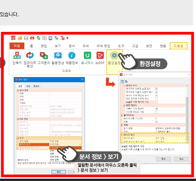Click 확인 in the settings dialog
This screenshot has height=181, width=196.
pyautogui.click(x=163, y=159)
